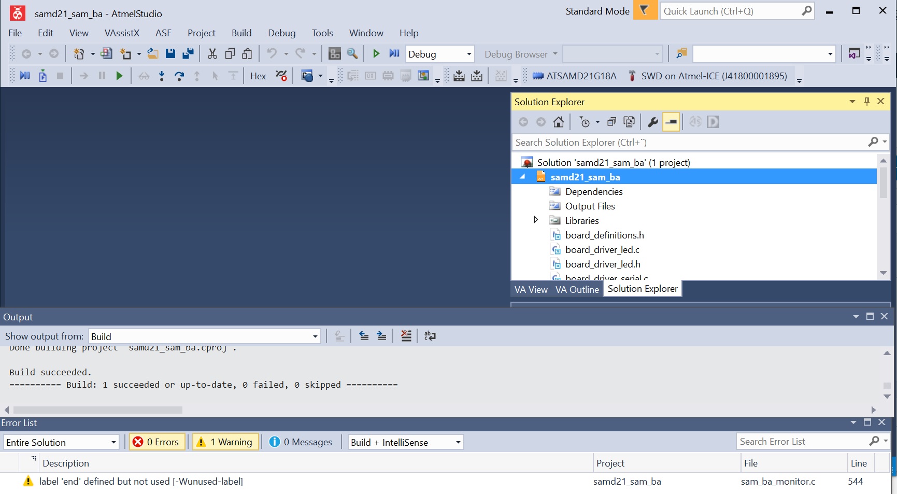
Task: Select board_definitions.h in Solution Explorer
Action: tap(604, 235)
